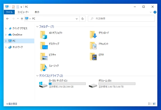161x110 pixels.
Task: Open the ピクチャ folder icon
Action: tap(44, 57)
